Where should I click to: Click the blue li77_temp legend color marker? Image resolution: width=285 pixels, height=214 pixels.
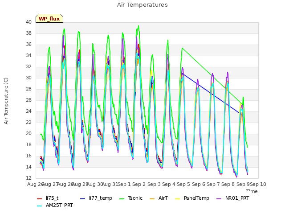(x=83, y=199)
